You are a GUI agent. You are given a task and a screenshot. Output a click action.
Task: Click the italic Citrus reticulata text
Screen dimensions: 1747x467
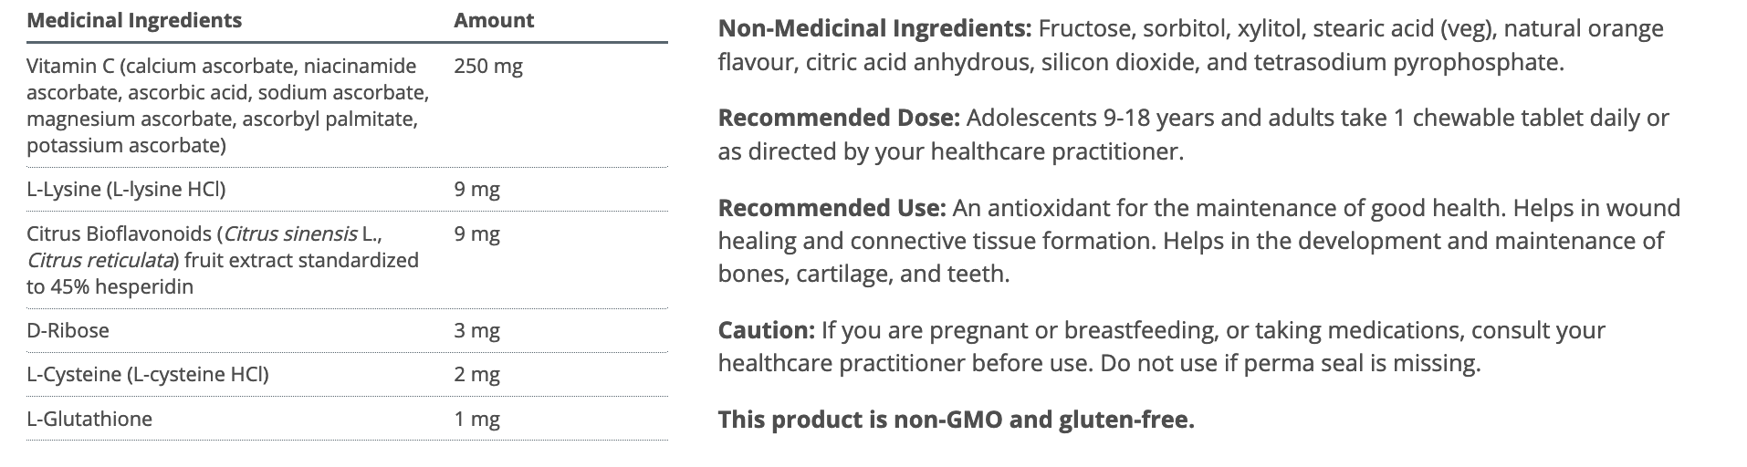click(100, 260)
